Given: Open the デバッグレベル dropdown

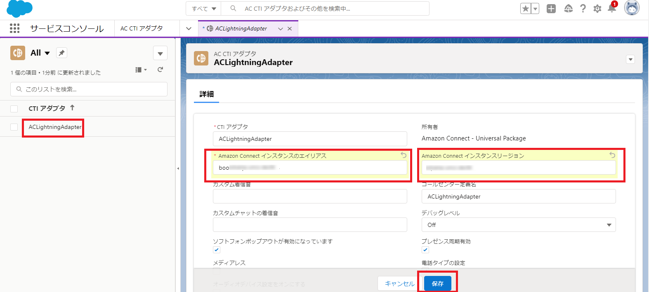Looking at the screenshot, I should pyautogui.click(x=519, y=225).
